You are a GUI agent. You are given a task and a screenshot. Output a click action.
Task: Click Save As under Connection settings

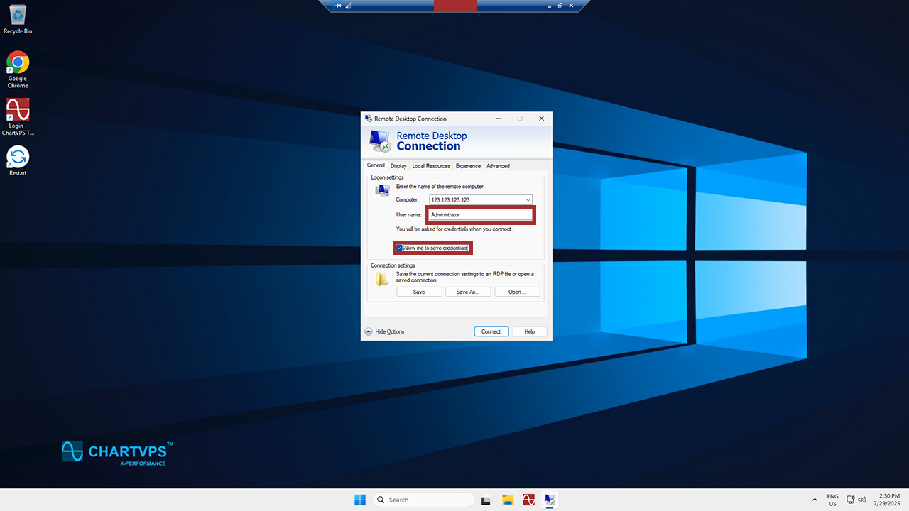468,292
